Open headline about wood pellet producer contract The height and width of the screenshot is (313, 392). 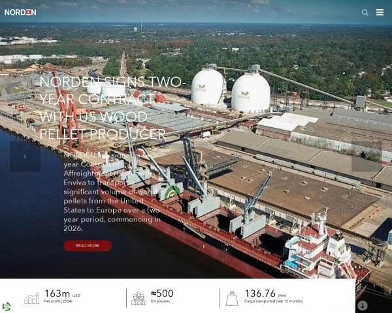(x=112, y=108)
